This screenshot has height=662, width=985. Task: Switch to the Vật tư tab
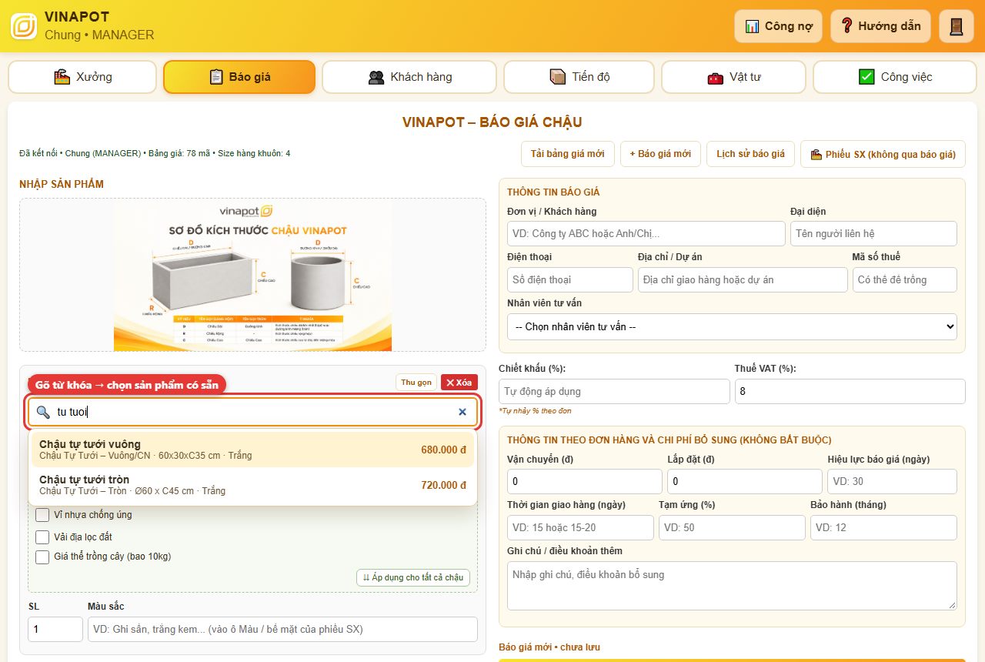pos(733,77)
